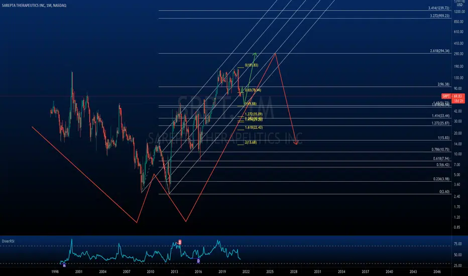
Task: Click the 2046 year on time axis
Action: point(437,272)
